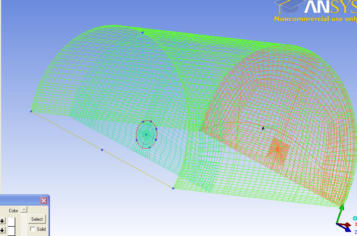Click the Select button in the dialog

coord(37,219)
